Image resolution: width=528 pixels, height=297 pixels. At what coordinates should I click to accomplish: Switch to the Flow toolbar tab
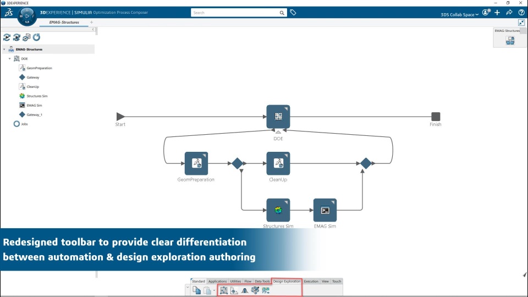coord(248,281)
